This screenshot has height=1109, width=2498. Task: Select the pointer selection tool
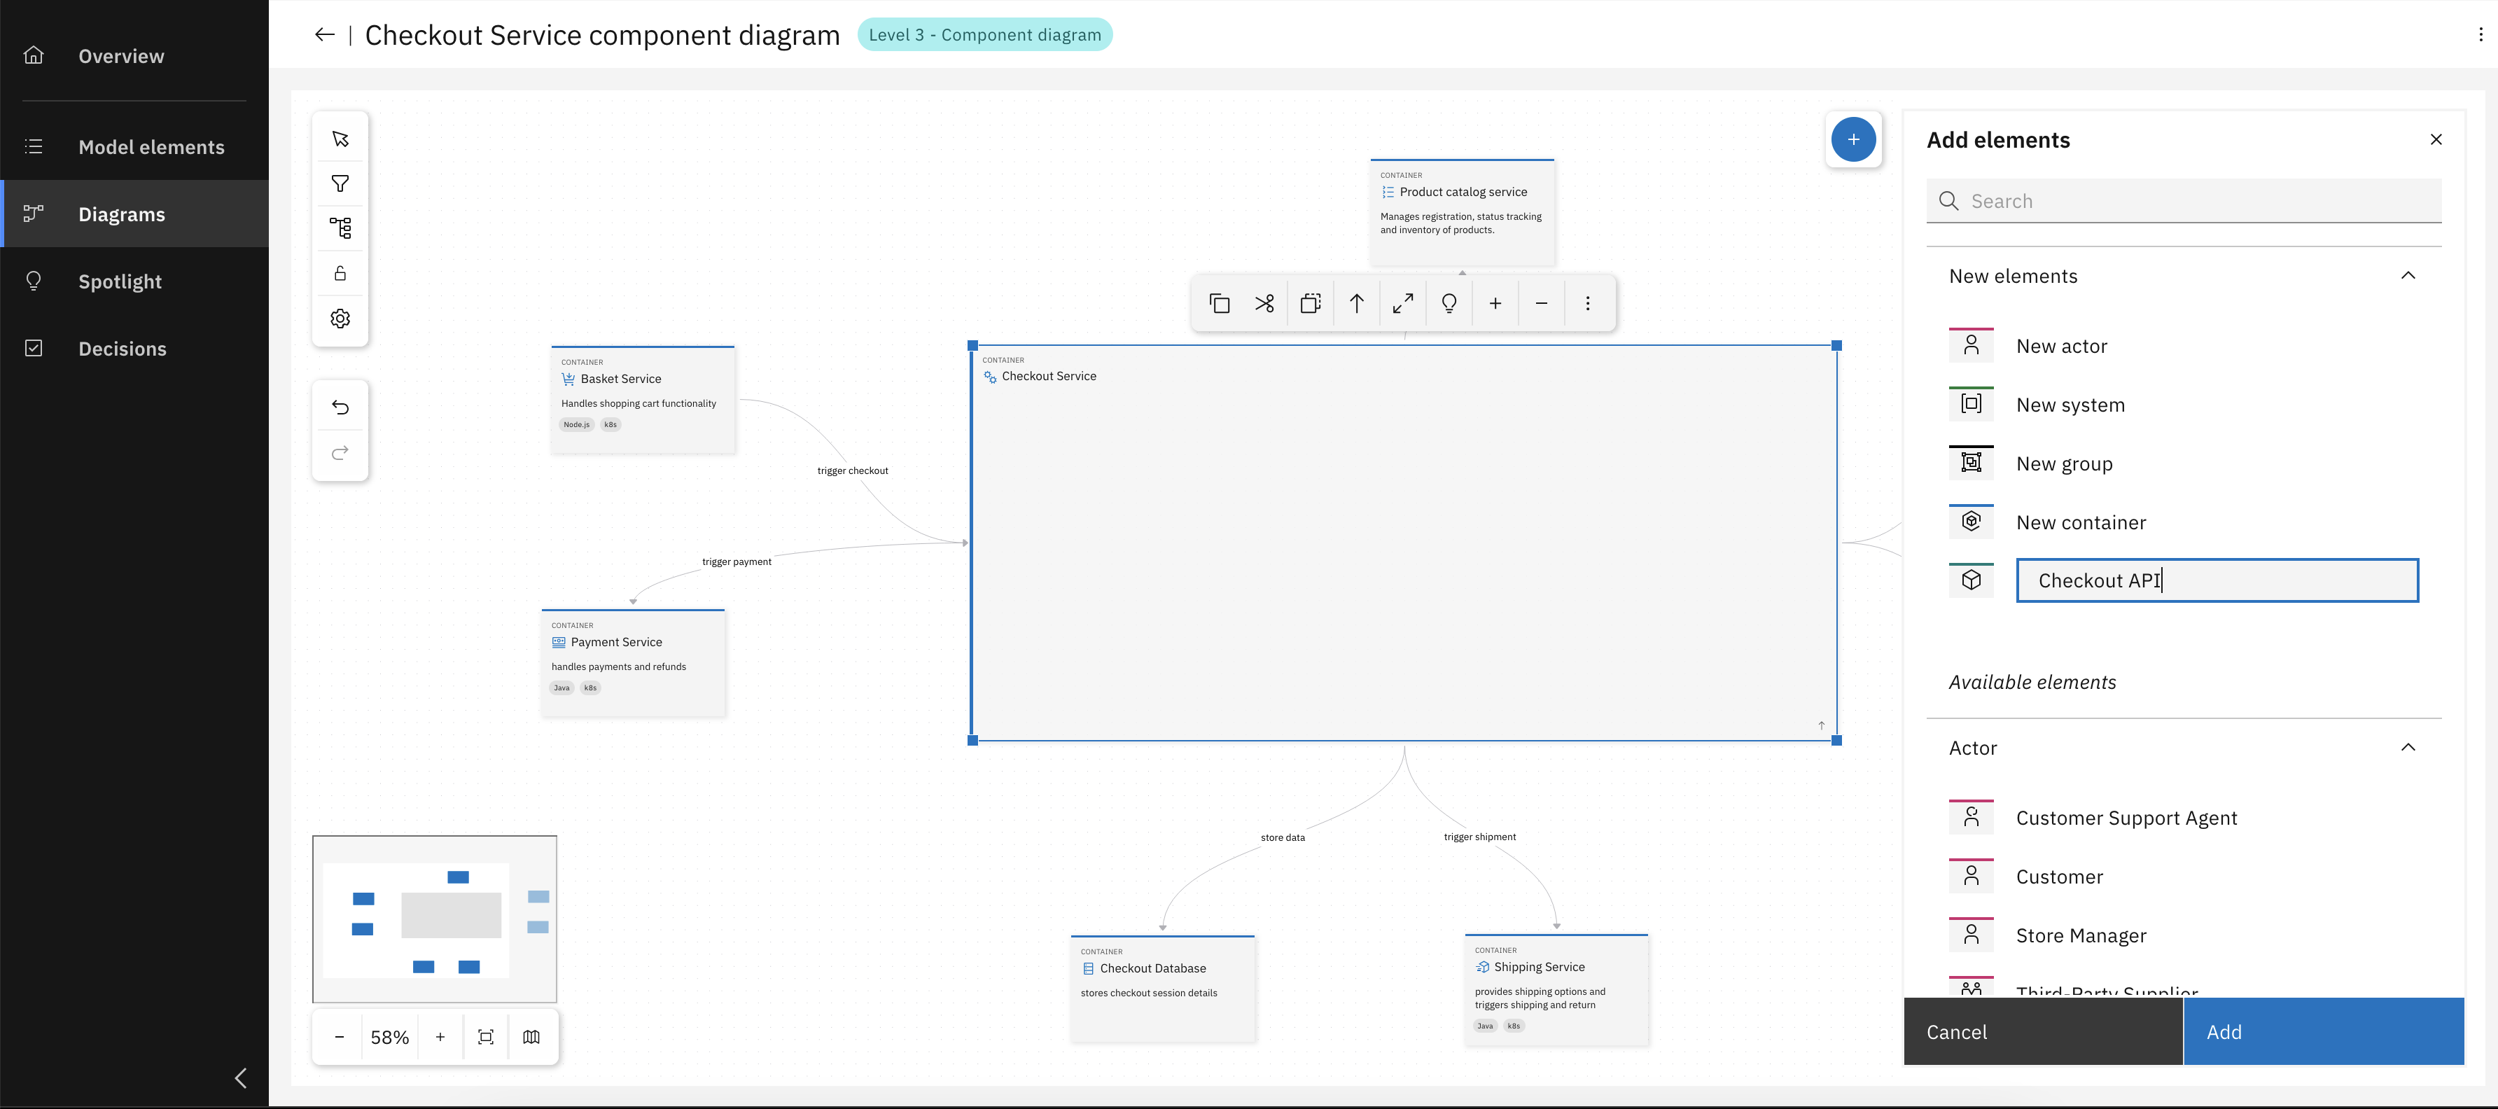click(x=340, y=138)
